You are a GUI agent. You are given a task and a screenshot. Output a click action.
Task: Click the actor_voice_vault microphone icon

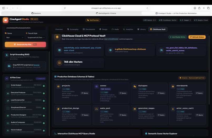tap(173, 109)
